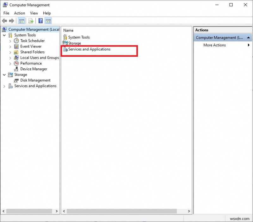The height and width of the screenshot is (222, 253).
Task: Toggle the console tree pane icon
Action: click(x=22, y=21)
